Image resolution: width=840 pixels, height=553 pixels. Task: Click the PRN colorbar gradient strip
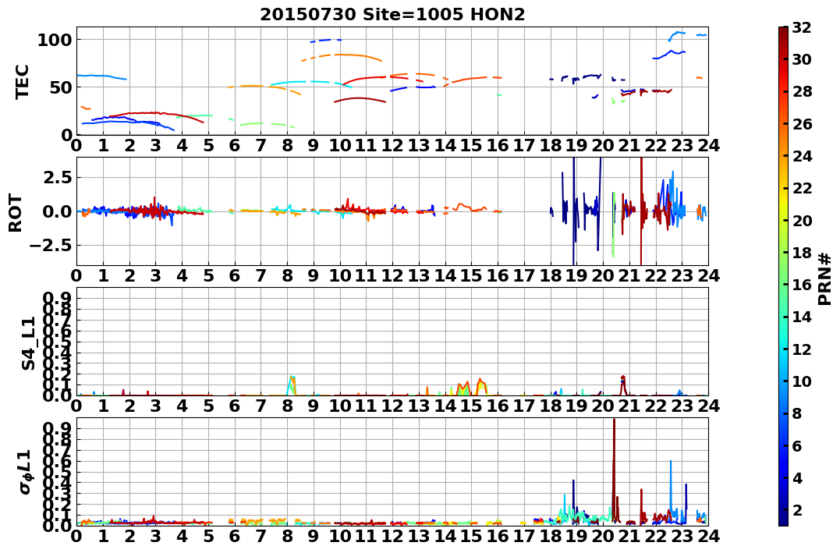783,276
